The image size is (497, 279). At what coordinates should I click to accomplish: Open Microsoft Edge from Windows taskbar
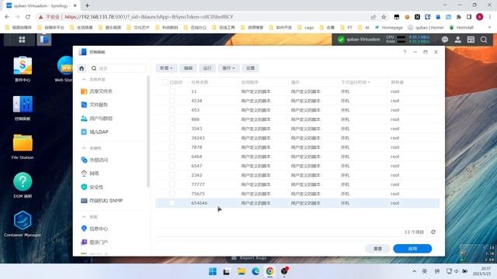point(255,271)
